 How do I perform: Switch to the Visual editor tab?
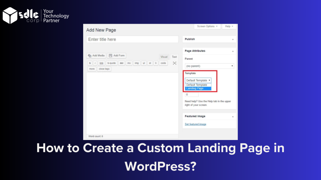coord(164,57)
